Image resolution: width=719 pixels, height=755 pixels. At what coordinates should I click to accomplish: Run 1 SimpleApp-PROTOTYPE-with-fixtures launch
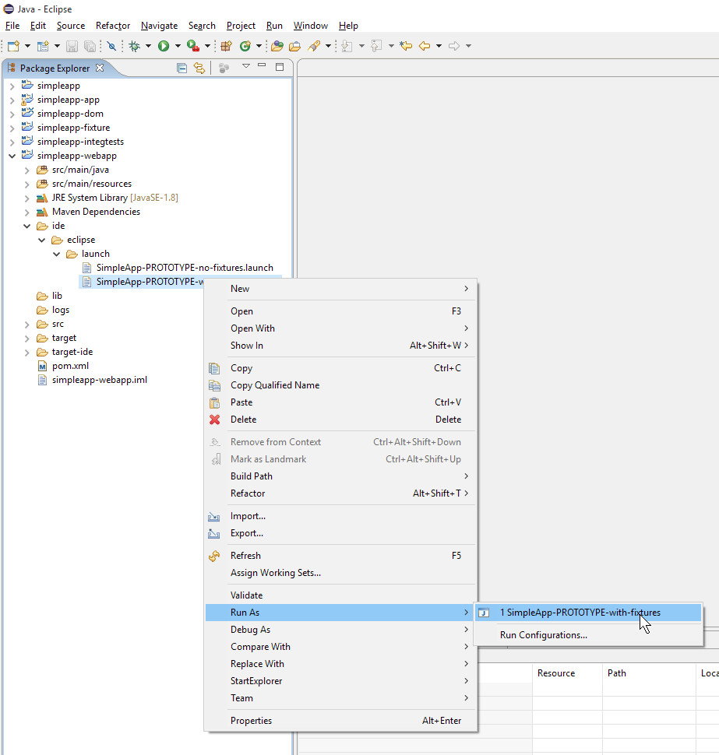pyautogui.click(x=588, y=613)
